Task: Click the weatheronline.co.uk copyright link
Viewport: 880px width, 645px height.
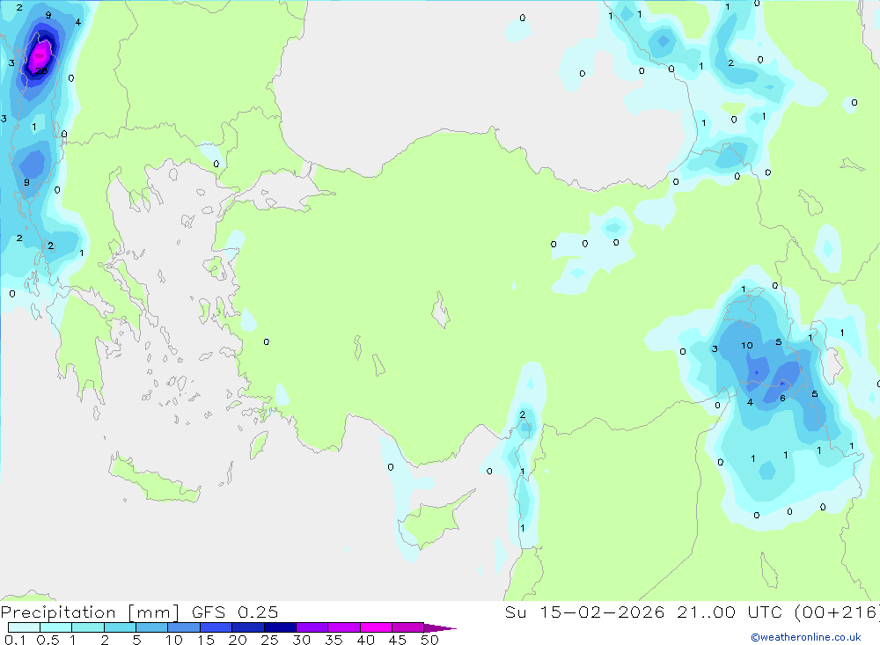Action: [x=805, y=637]
